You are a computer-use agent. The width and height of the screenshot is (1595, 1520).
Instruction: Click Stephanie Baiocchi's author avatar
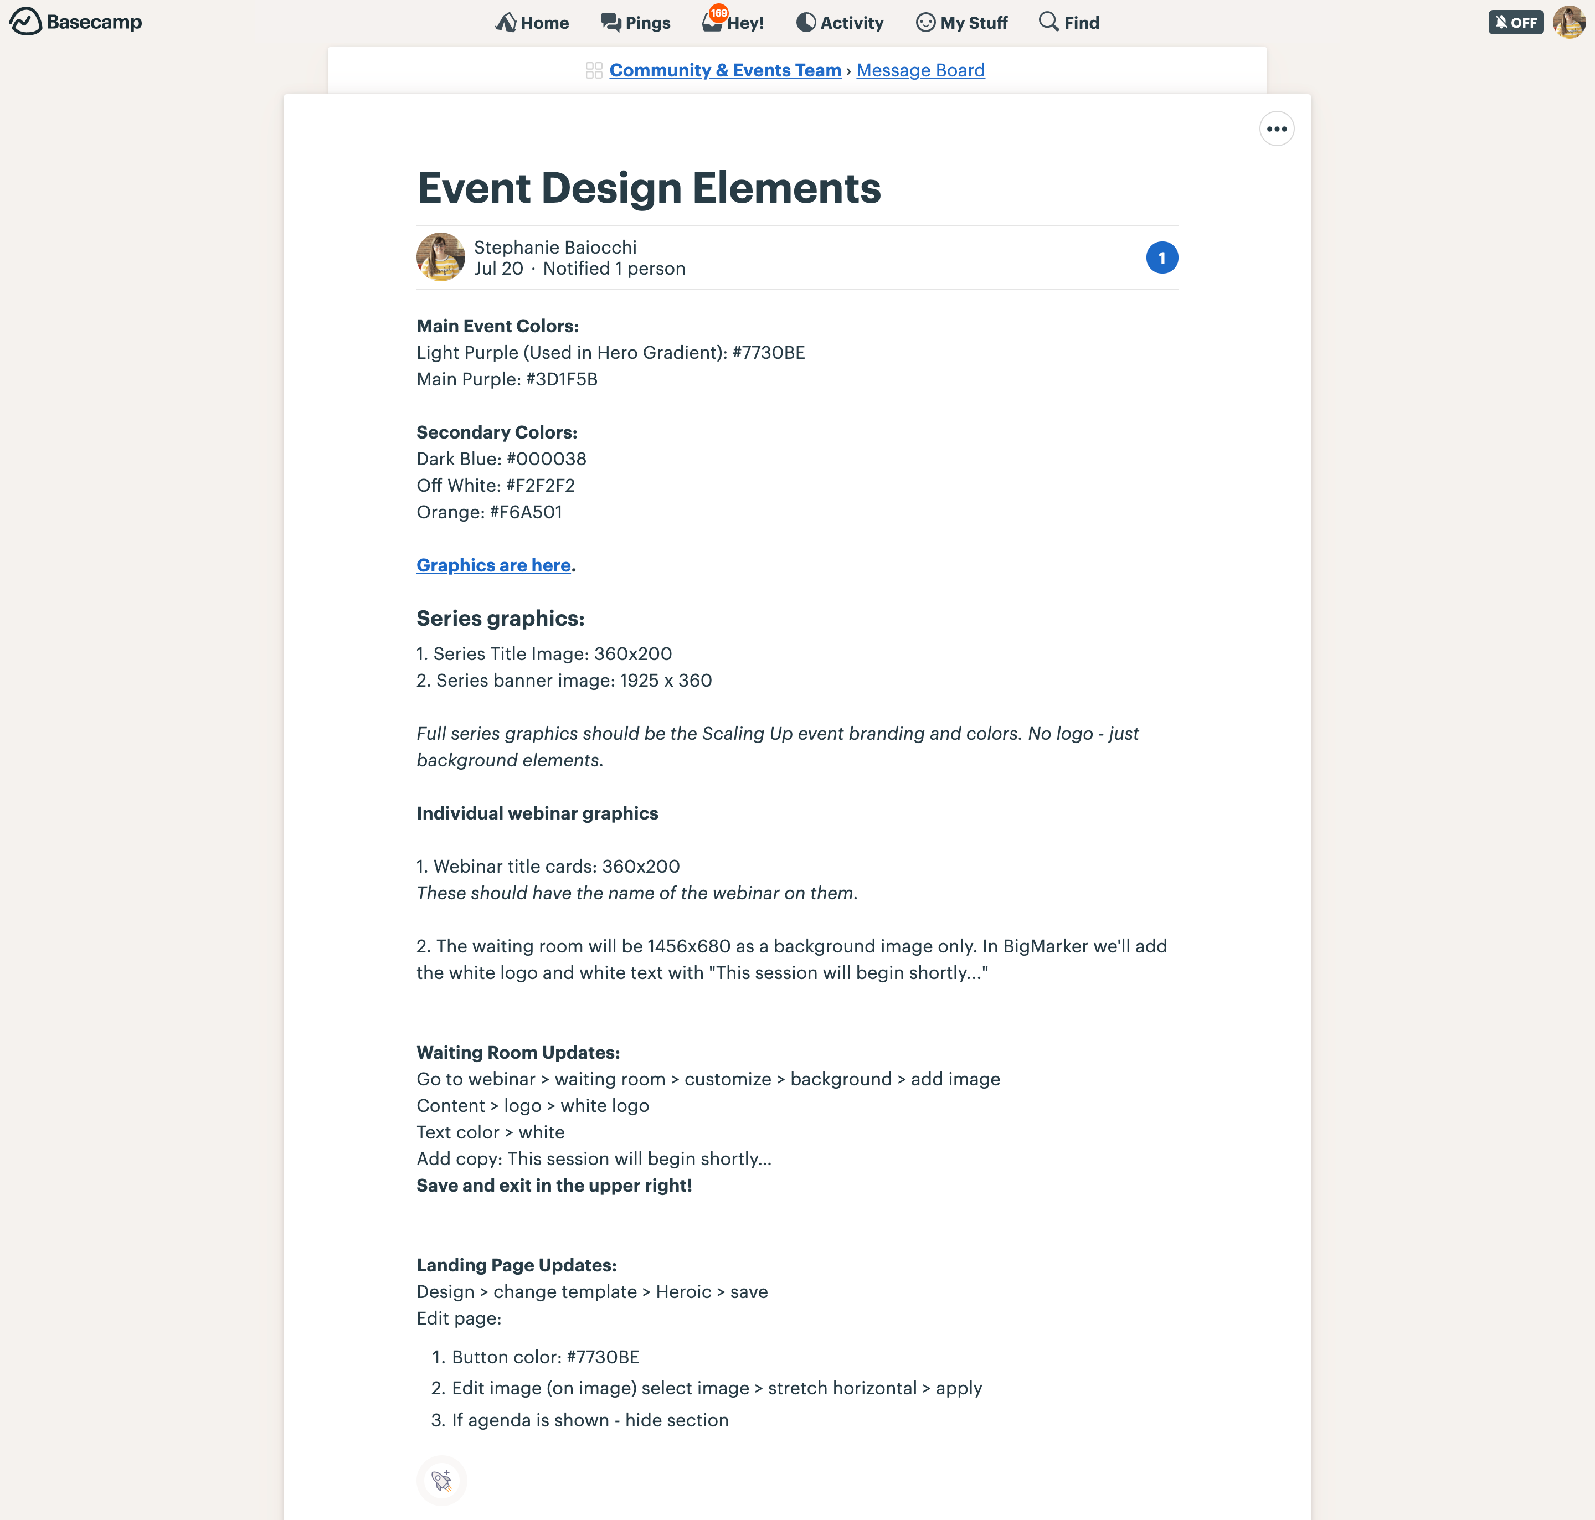click(x=441, y=257)
